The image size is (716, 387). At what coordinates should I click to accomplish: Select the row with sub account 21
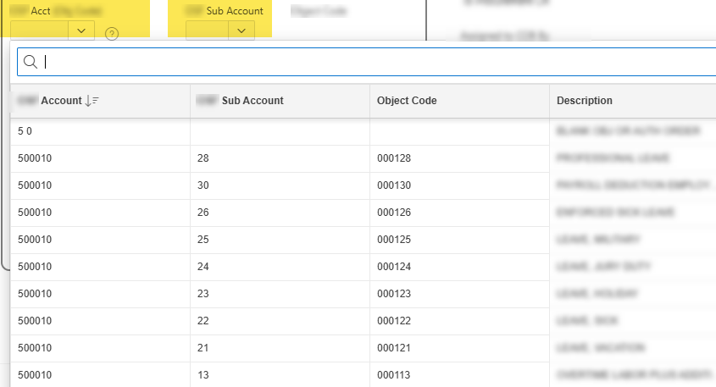[203, 348]
